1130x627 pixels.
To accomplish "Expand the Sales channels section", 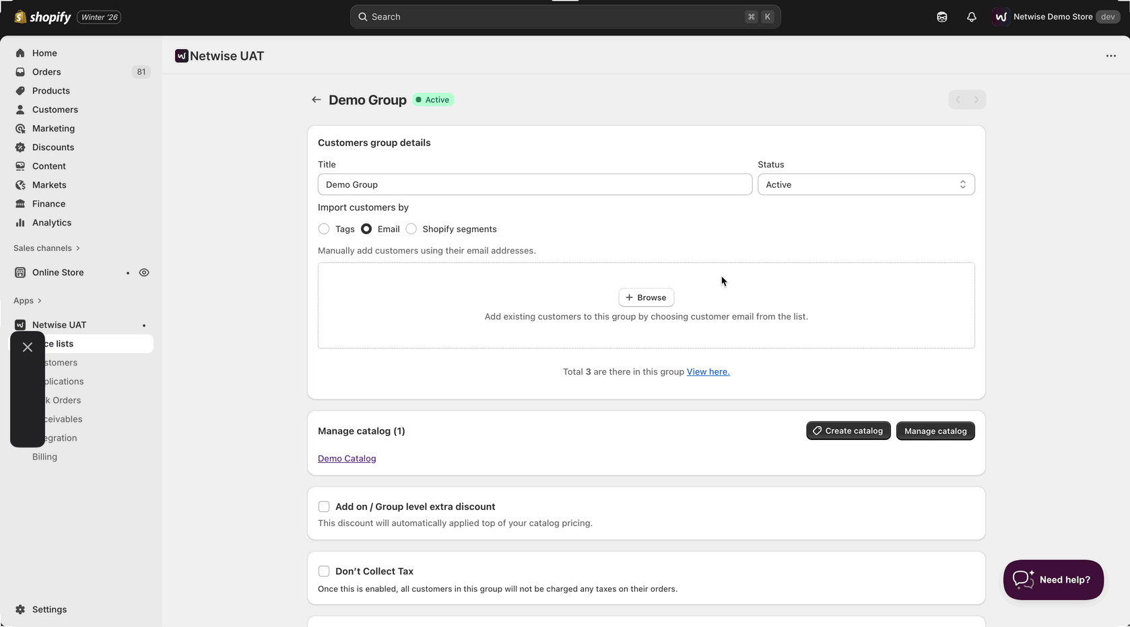I will point(46,248).
